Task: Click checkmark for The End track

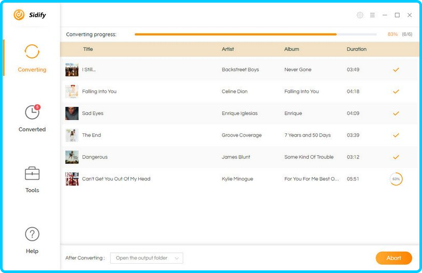Action: (x=396, y=135)
